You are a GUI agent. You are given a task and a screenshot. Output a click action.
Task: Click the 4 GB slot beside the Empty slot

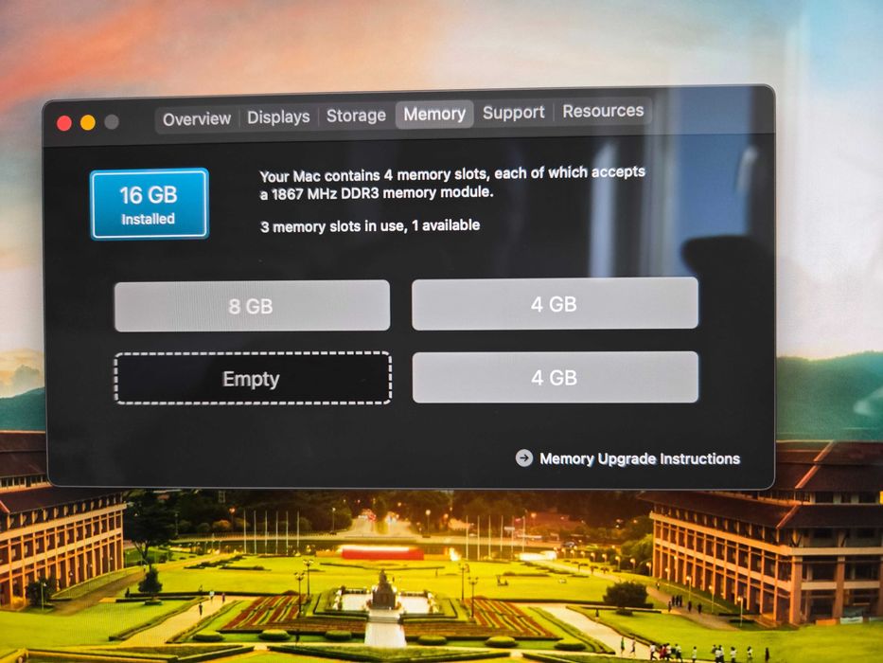point(556,377)
